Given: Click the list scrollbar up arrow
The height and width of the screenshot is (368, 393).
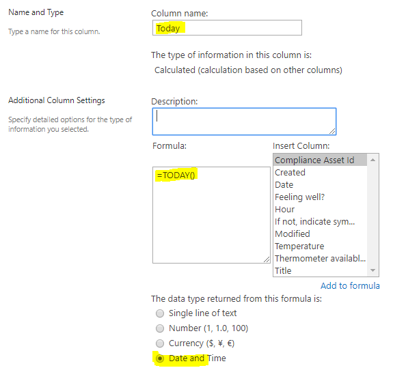Looking at the screenshot, I should (372, 160).
